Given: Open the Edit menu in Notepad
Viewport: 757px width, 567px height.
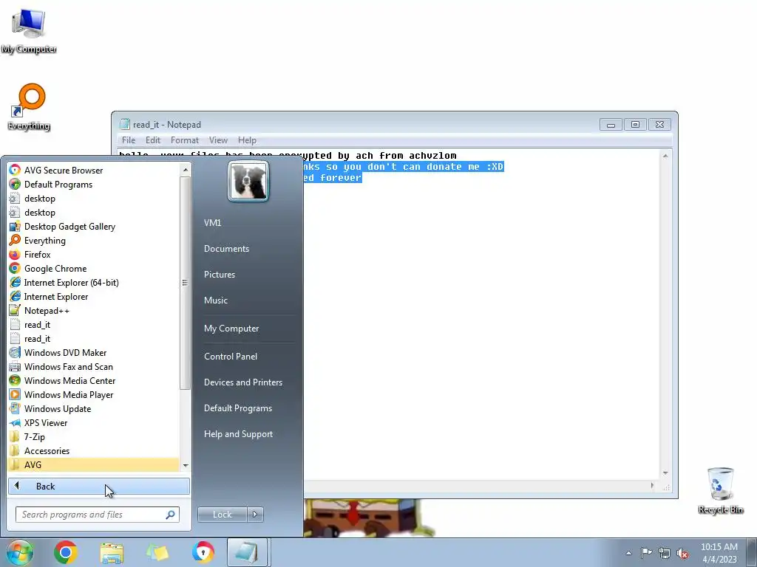Looking at the screenshot, I should click(x=152, y=140).
